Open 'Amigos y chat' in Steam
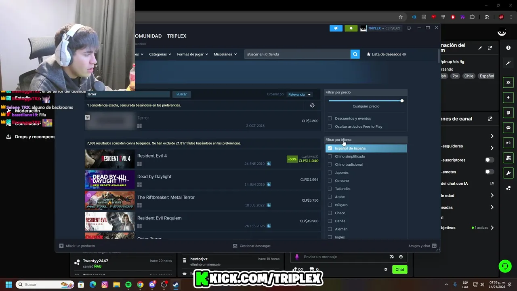This screenshot has width=517, height=291. point(422,246)
